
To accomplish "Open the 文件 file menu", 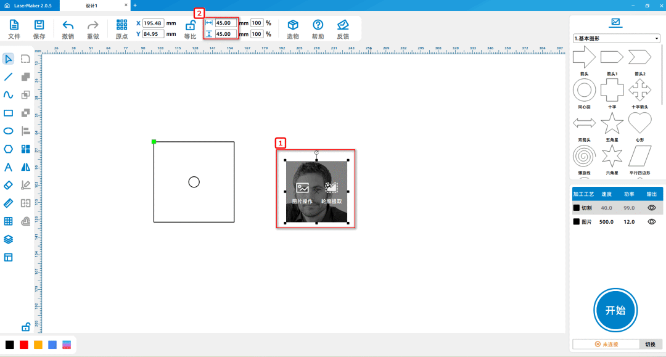I will (14, 25).
